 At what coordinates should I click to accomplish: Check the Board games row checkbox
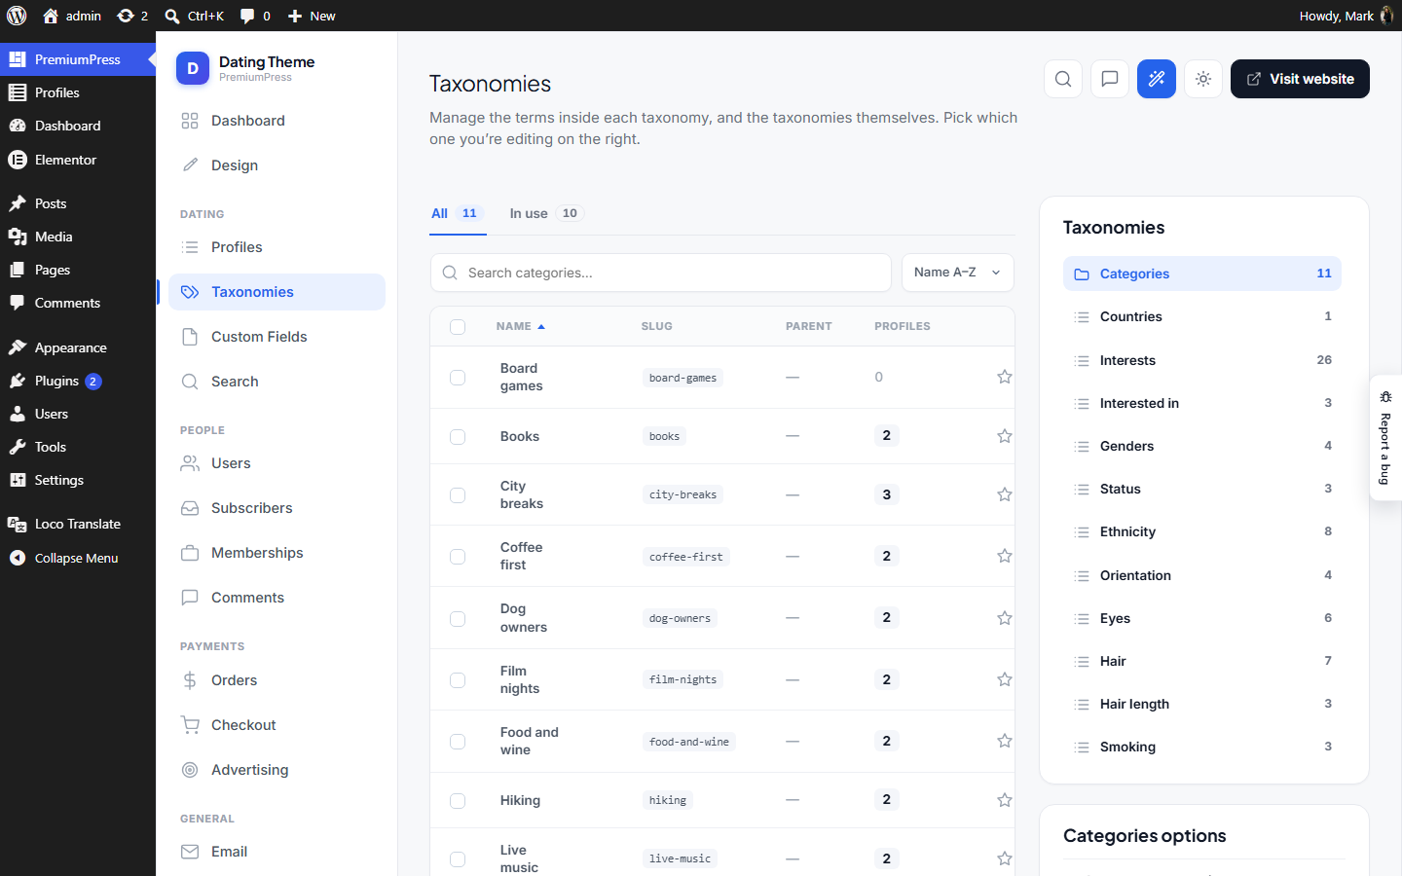[458, 378]
